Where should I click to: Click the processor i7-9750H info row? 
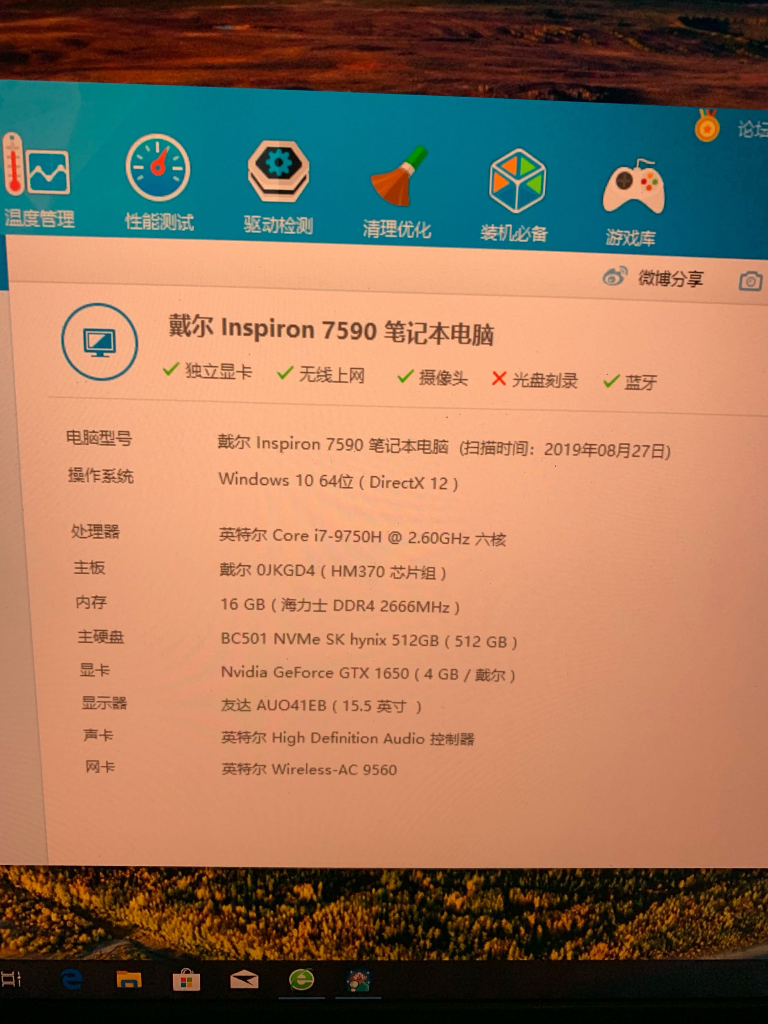pyautogui.click(x=362, y=537)
